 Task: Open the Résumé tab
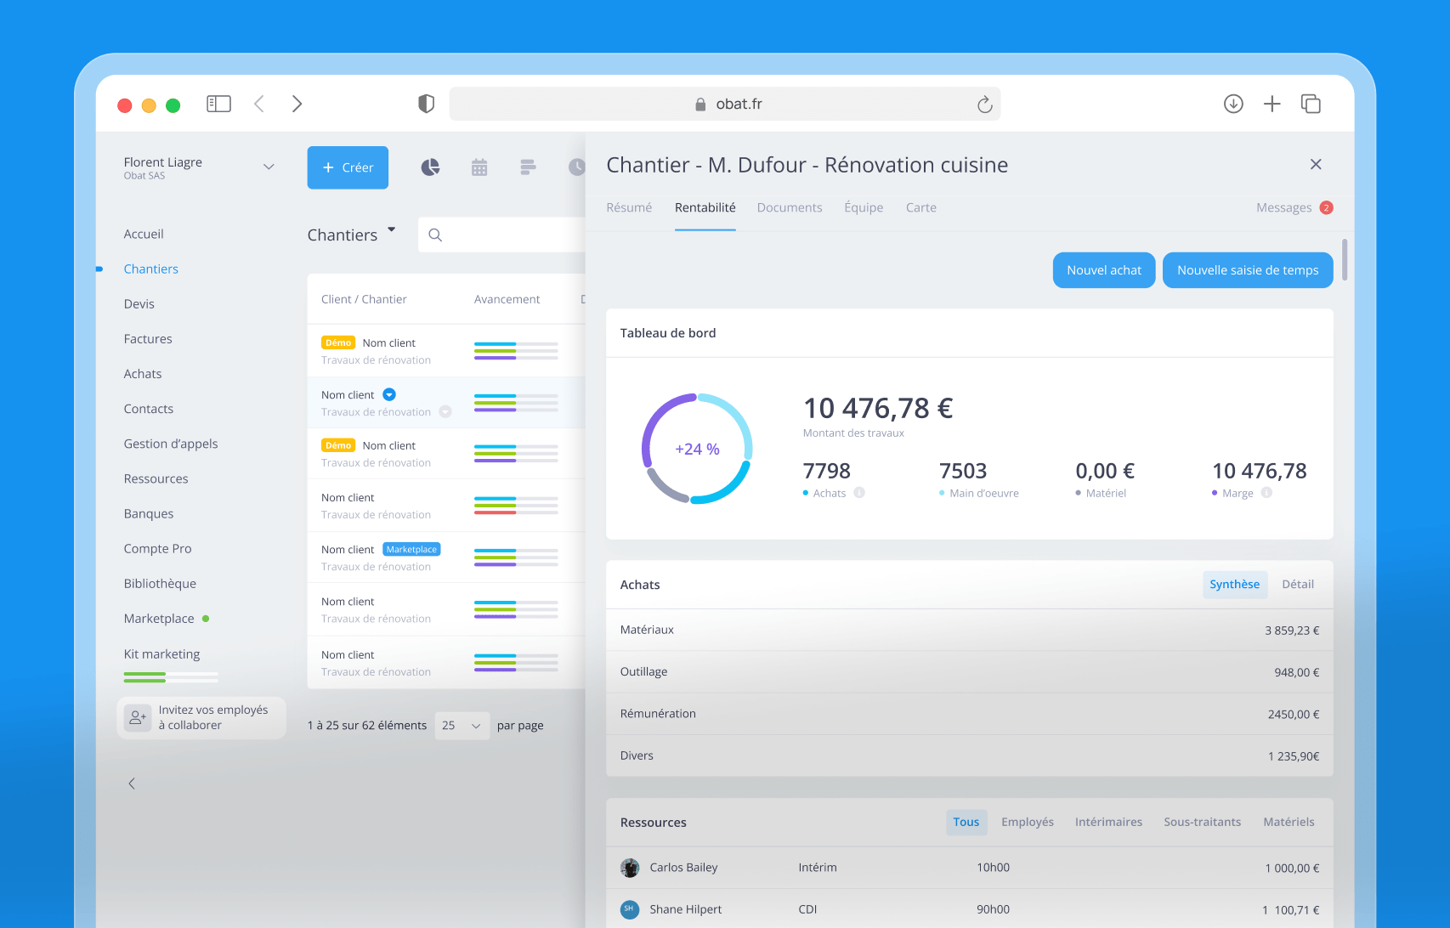[629, 207]
